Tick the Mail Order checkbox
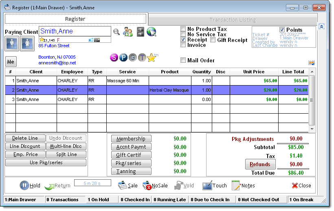Screen dimensions: 334x211 point(183,60)
